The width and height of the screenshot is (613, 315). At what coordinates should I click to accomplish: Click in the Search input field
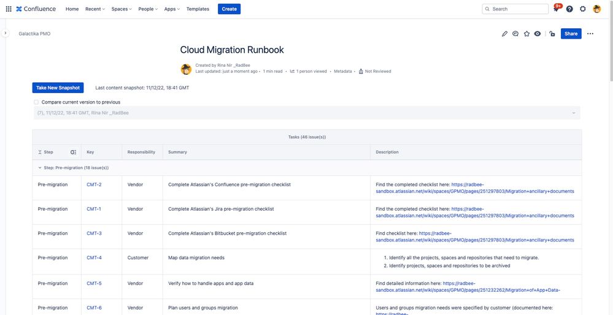[515, 9]
